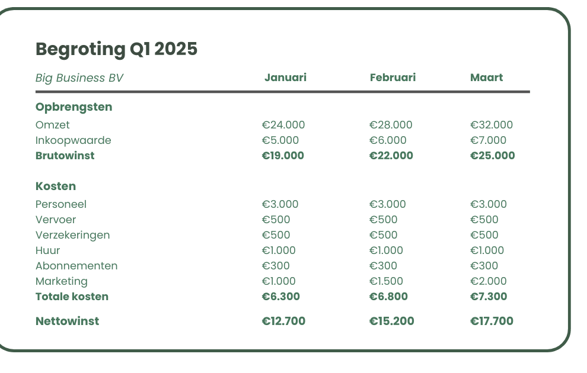Click the Inkoopwaarde value for Februari
This screenshot has height=373, width=587.
tap(388, 140)
